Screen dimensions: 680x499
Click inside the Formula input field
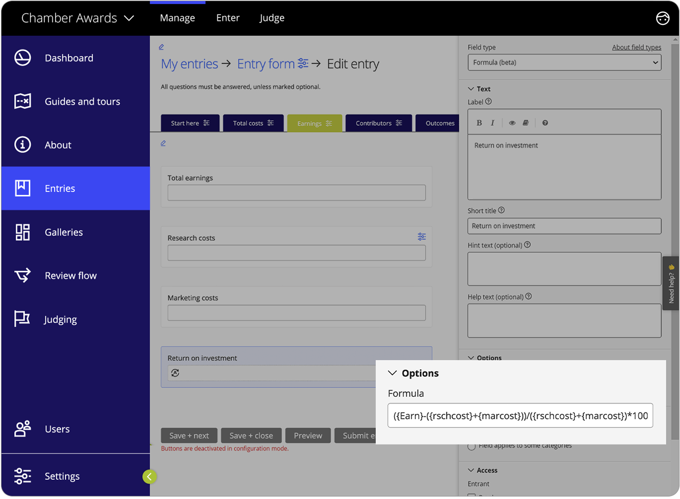click(520, 416)
